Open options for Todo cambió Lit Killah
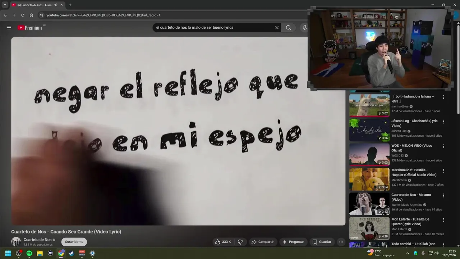Image resolution: width=460 pixels, height=259 pixels. 443,245
